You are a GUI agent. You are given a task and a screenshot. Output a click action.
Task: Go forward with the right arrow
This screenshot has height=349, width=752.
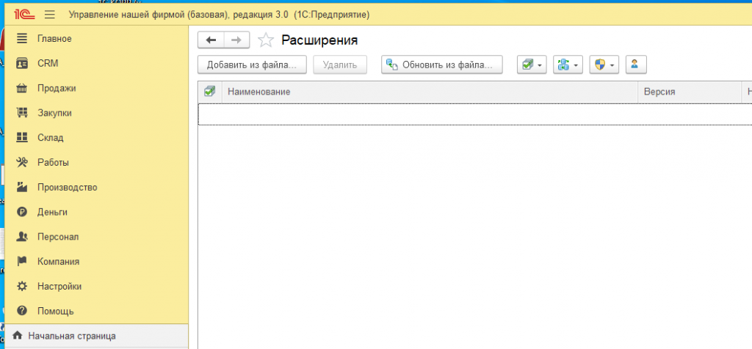pyautogui.click(x=236, y=40)
